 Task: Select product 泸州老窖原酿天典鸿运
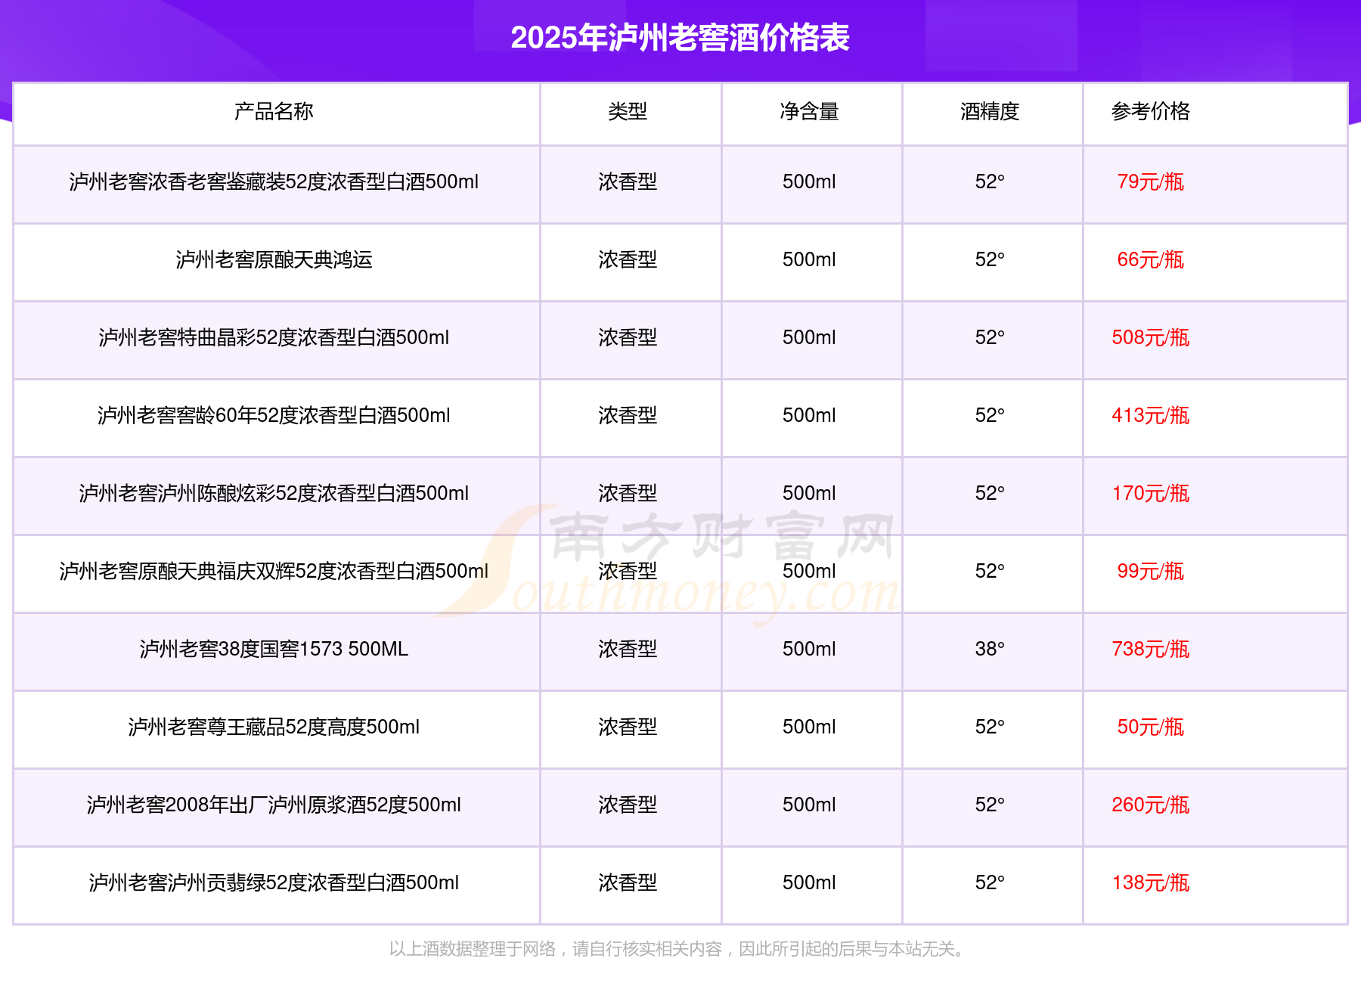(274, 259)
